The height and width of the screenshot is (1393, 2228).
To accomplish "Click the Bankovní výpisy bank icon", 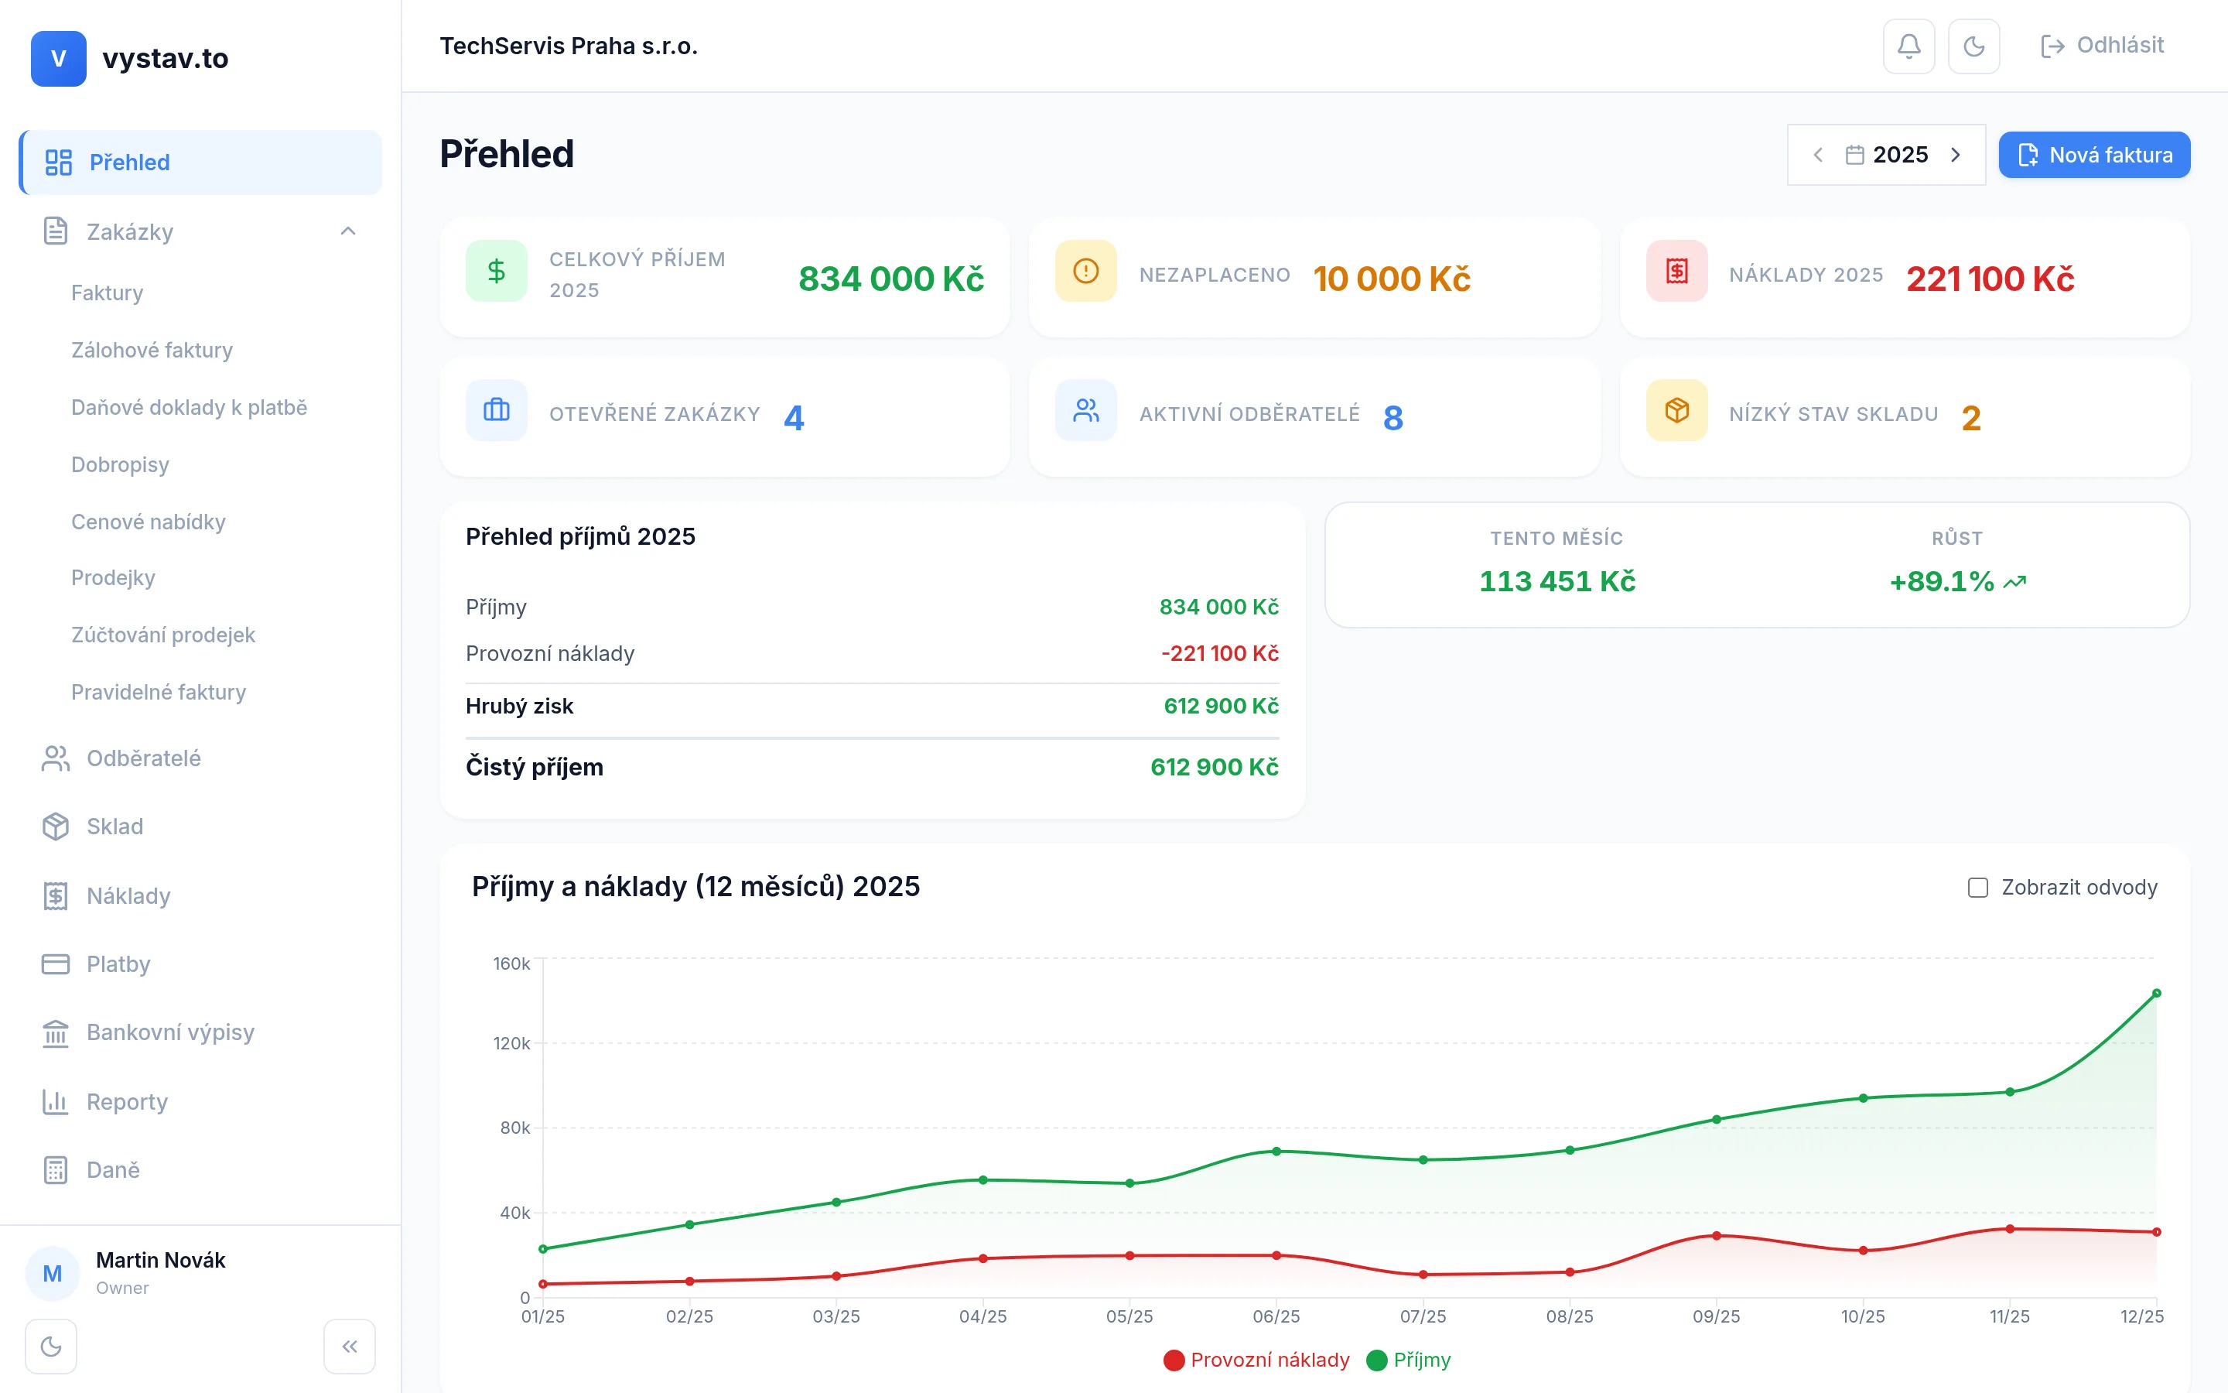I will tap(55, 1033).
